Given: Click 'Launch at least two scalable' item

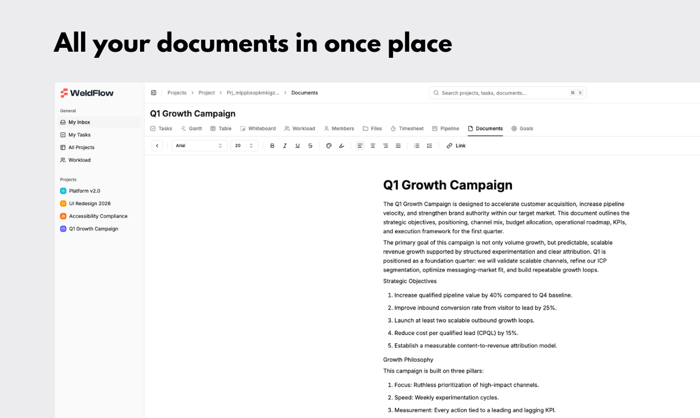Looking at the screenshot, I should tap(465, 320).
